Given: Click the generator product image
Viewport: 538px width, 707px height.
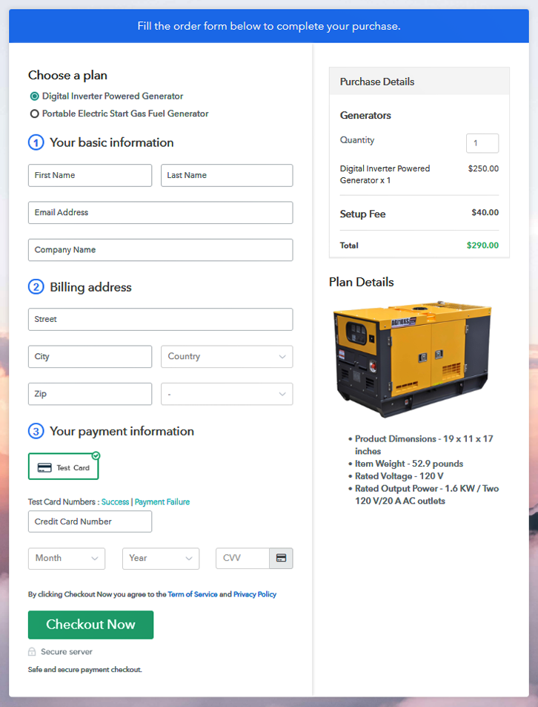Looking at the screenshot, I should coord(412,358).
